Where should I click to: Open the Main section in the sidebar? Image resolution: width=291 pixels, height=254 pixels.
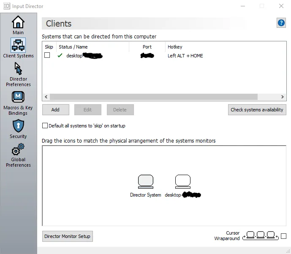click(18, 25)
